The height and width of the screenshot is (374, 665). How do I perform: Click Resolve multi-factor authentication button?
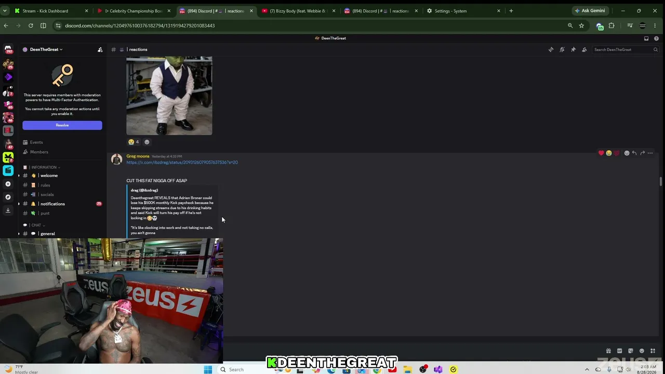[62, 125]
